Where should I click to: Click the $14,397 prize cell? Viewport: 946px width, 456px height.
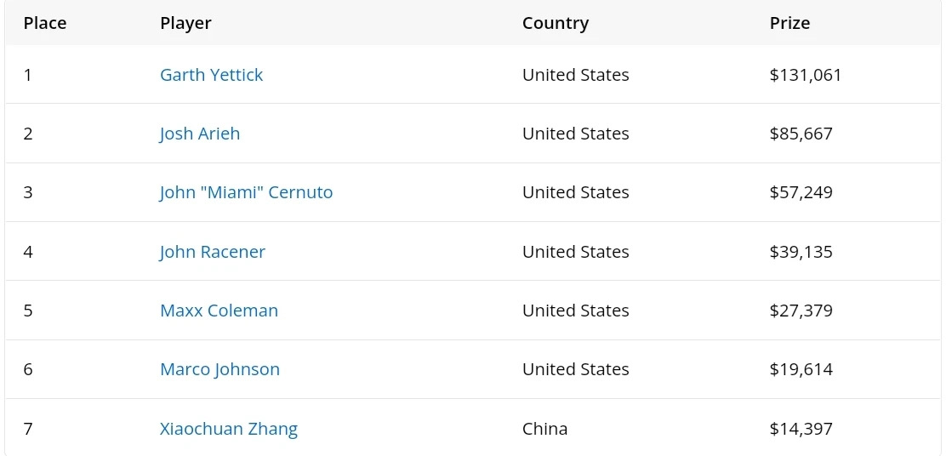coord(801,429)
